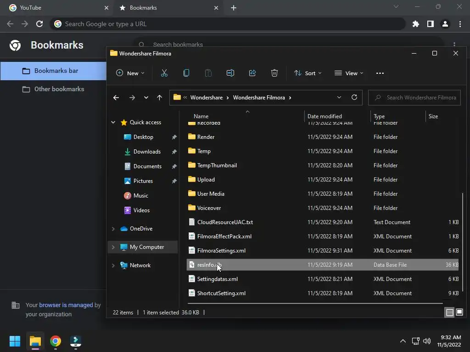Select the TempThumbnail folder
Viewport: 470px width, 352px height.
323,165
